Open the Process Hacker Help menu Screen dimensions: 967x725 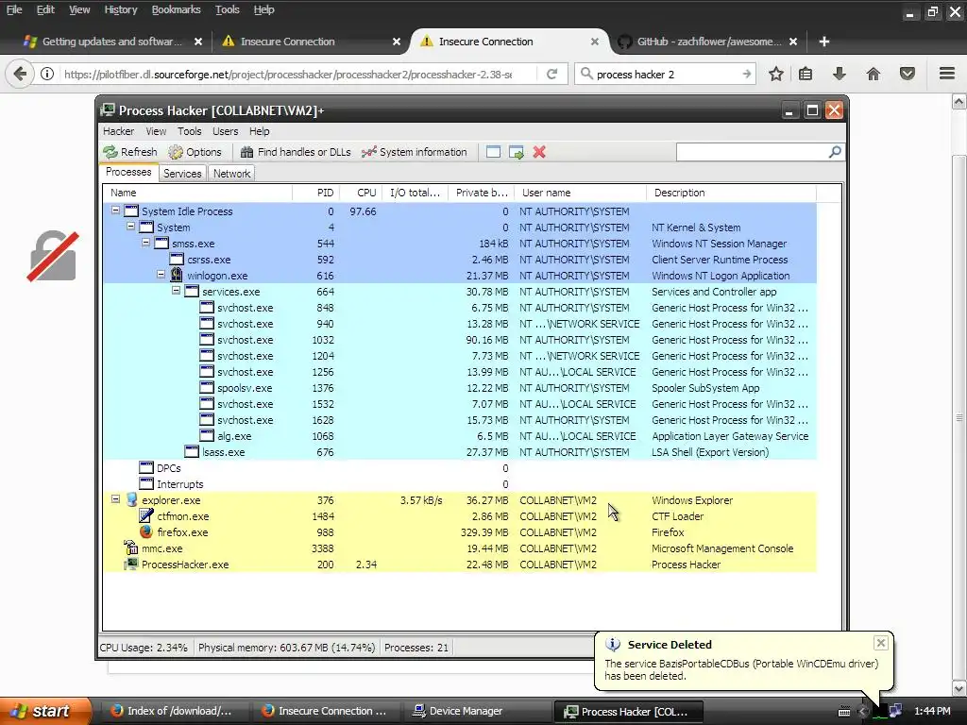[x=259, y=131]
